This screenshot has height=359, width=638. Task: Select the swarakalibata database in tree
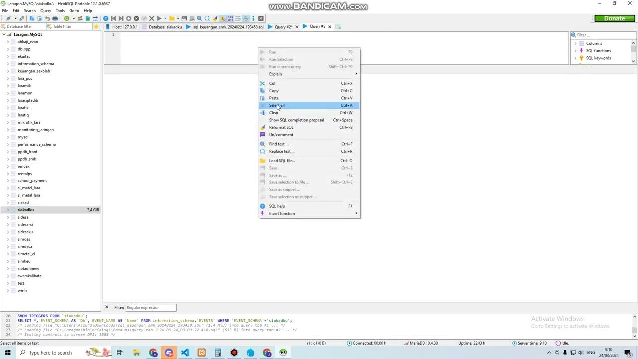pos(29,276)
